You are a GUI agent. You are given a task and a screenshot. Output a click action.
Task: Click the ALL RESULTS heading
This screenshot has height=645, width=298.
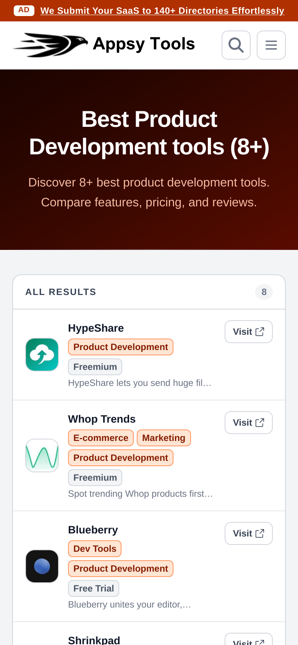pos(61,292)
